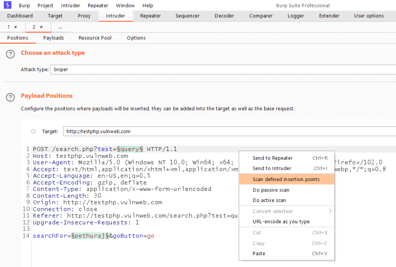396x267 pixels.
Task: Switch to the Comparer tab
Action: (261, 16)
